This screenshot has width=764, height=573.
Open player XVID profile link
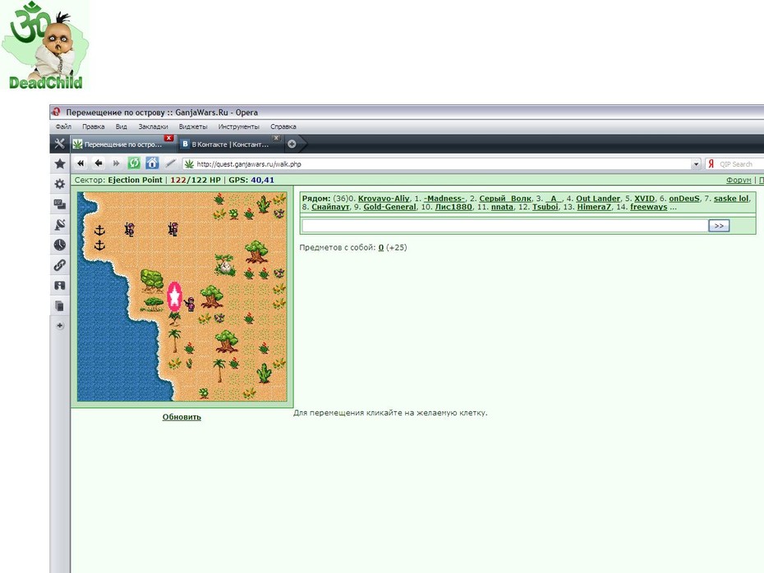coord(645,199)
